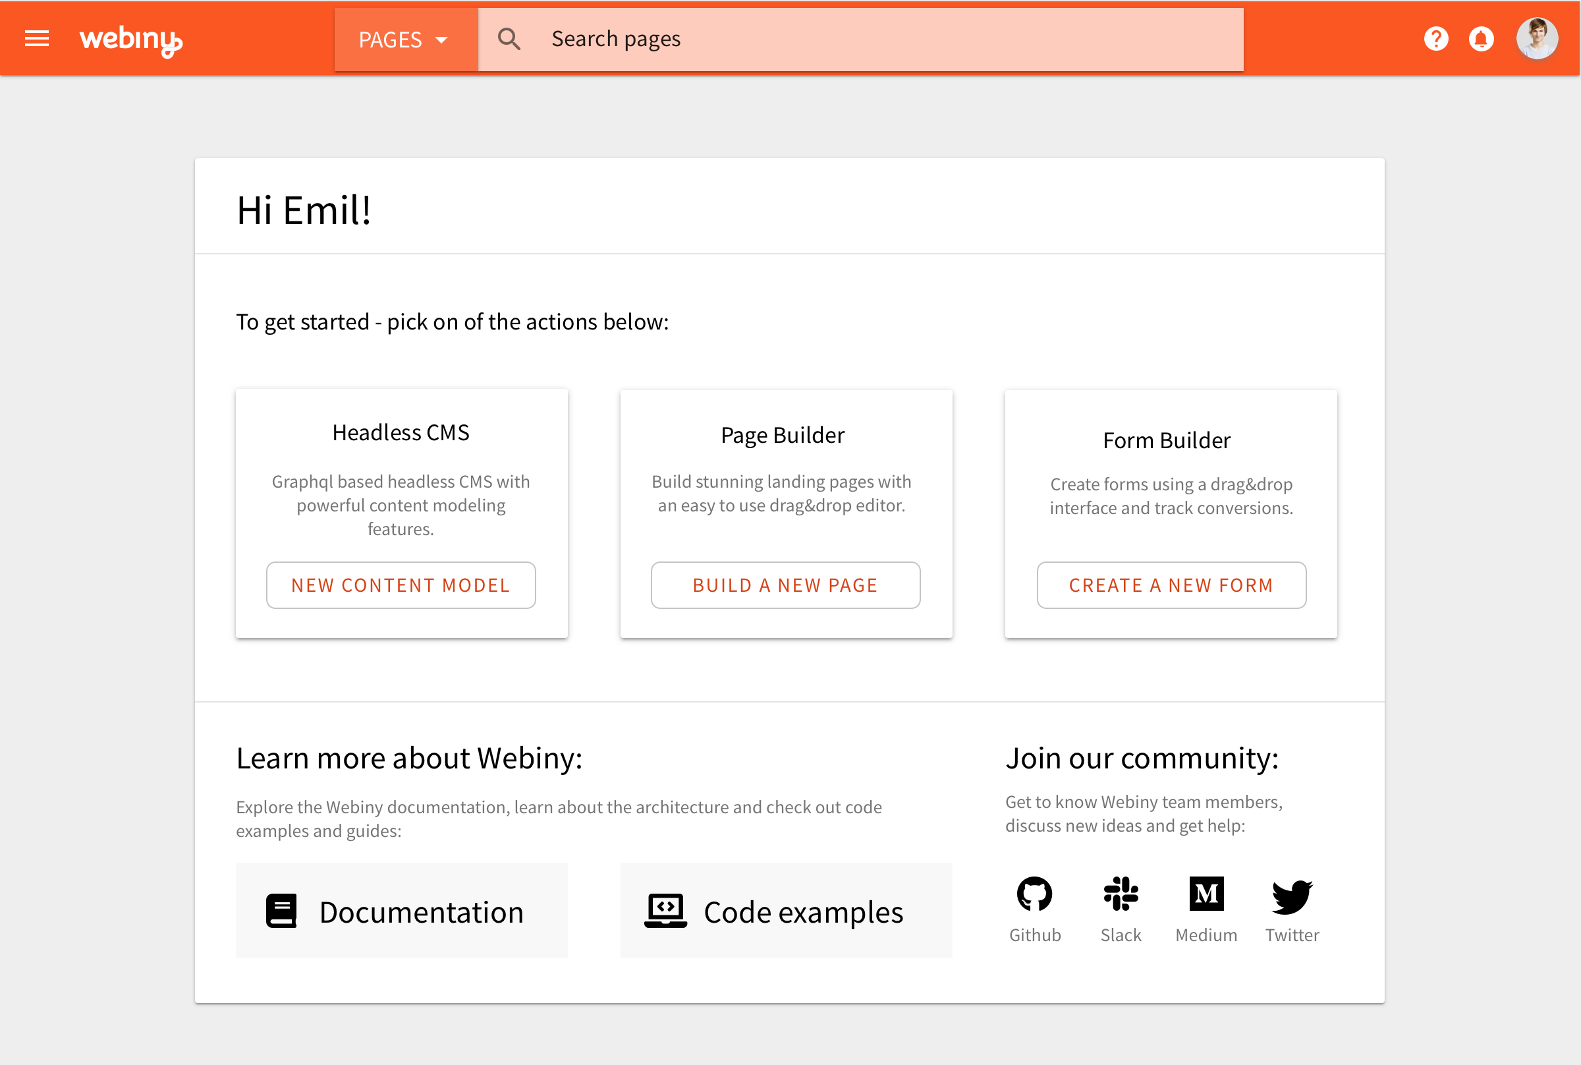Viewport: 1581px width, 1065px height.
Task: Click NEW CONTENT MODEL in Headless CMS card
Action: [401, 585]
